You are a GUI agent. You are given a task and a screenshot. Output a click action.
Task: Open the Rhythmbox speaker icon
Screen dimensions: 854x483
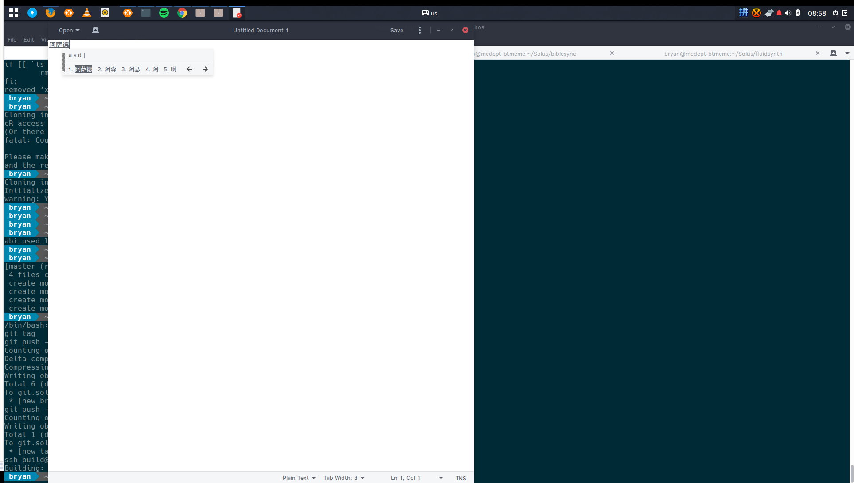click(x=105, y=13)
